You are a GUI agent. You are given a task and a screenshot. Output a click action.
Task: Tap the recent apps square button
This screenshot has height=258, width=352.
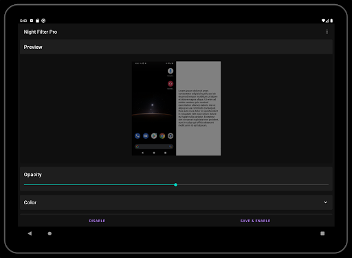tap(322, 233)
